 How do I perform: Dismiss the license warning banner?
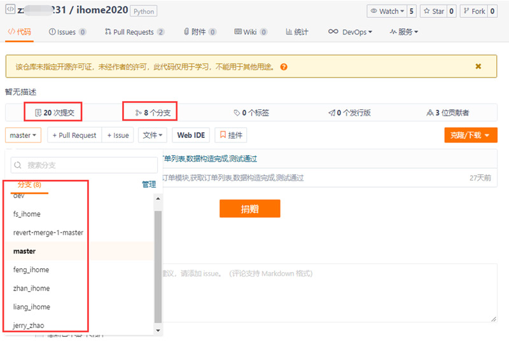click(478, 66)
